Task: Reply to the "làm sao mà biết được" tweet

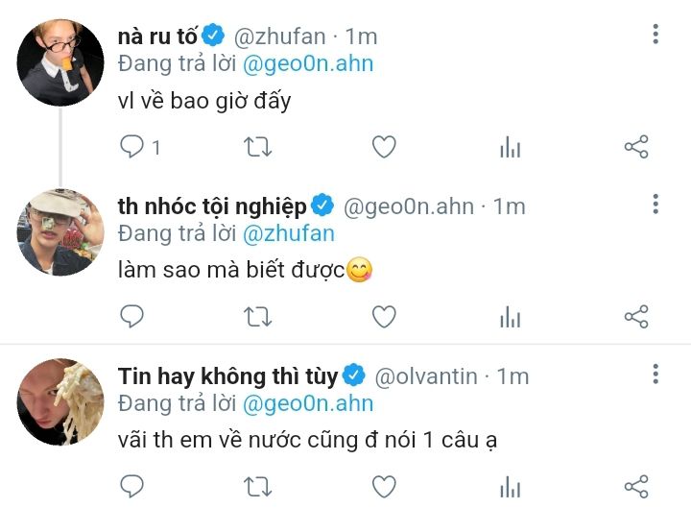Action: coord(131,316)
